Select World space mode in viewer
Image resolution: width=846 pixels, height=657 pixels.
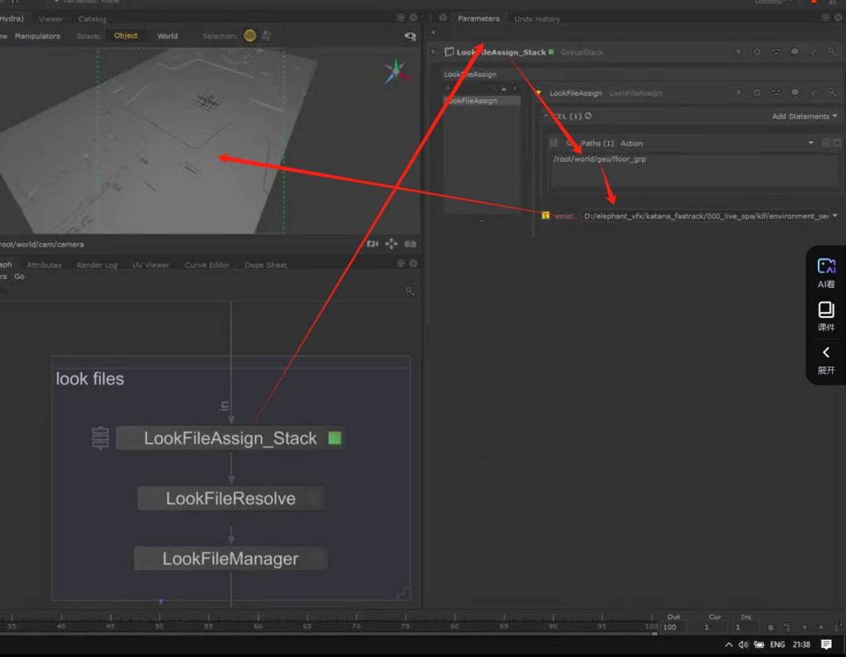168,35
